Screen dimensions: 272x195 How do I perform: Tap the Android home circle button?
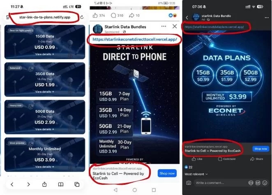pos(135,190)
